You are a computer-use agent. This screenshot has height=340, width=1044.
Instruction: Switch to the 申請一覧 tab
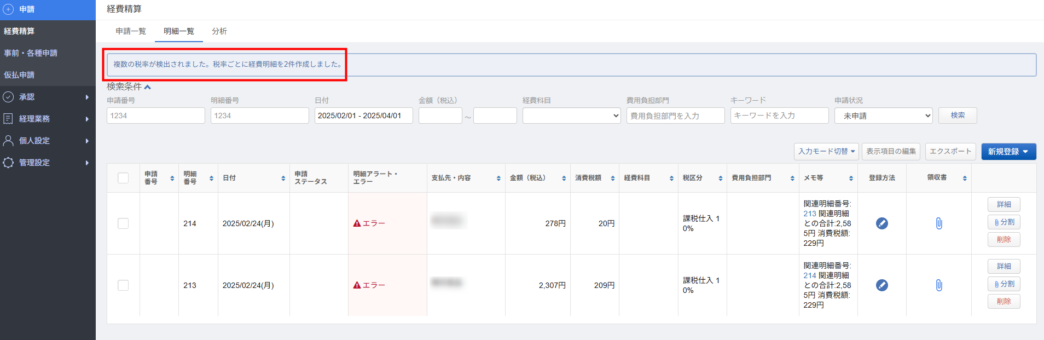click(x=131, y=31)
